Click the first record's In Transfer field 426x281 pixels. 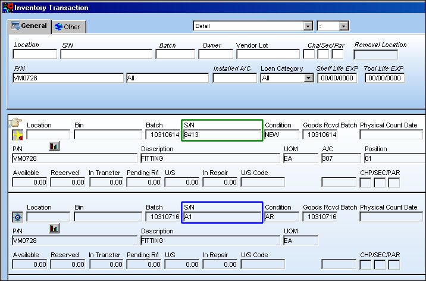click(x=106, y=182)
